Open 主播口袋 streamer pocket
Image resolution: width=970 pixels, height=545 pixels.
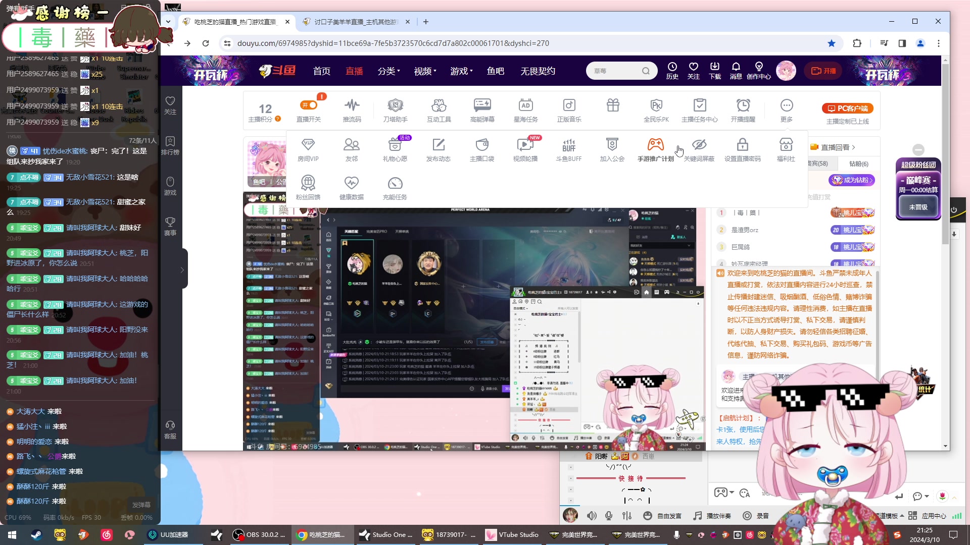(x=482, y=150)
